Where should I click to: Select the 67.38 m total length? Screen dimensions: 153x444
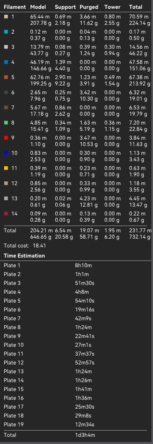click(x=139, y=77)
